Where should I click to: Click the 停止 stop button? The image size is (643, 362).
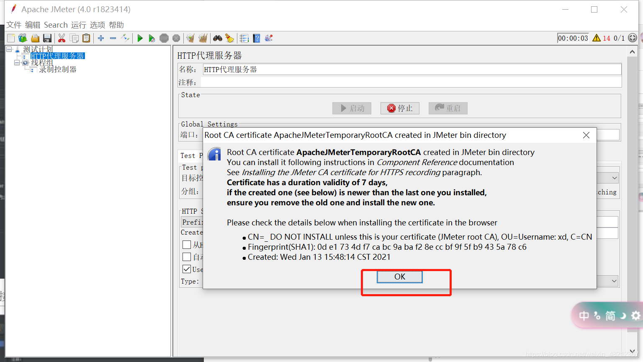[400, 108]
